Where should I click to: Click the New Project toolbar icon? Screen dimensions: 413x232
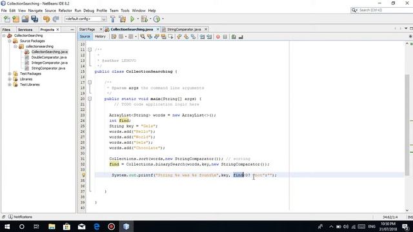coord(15,19)
